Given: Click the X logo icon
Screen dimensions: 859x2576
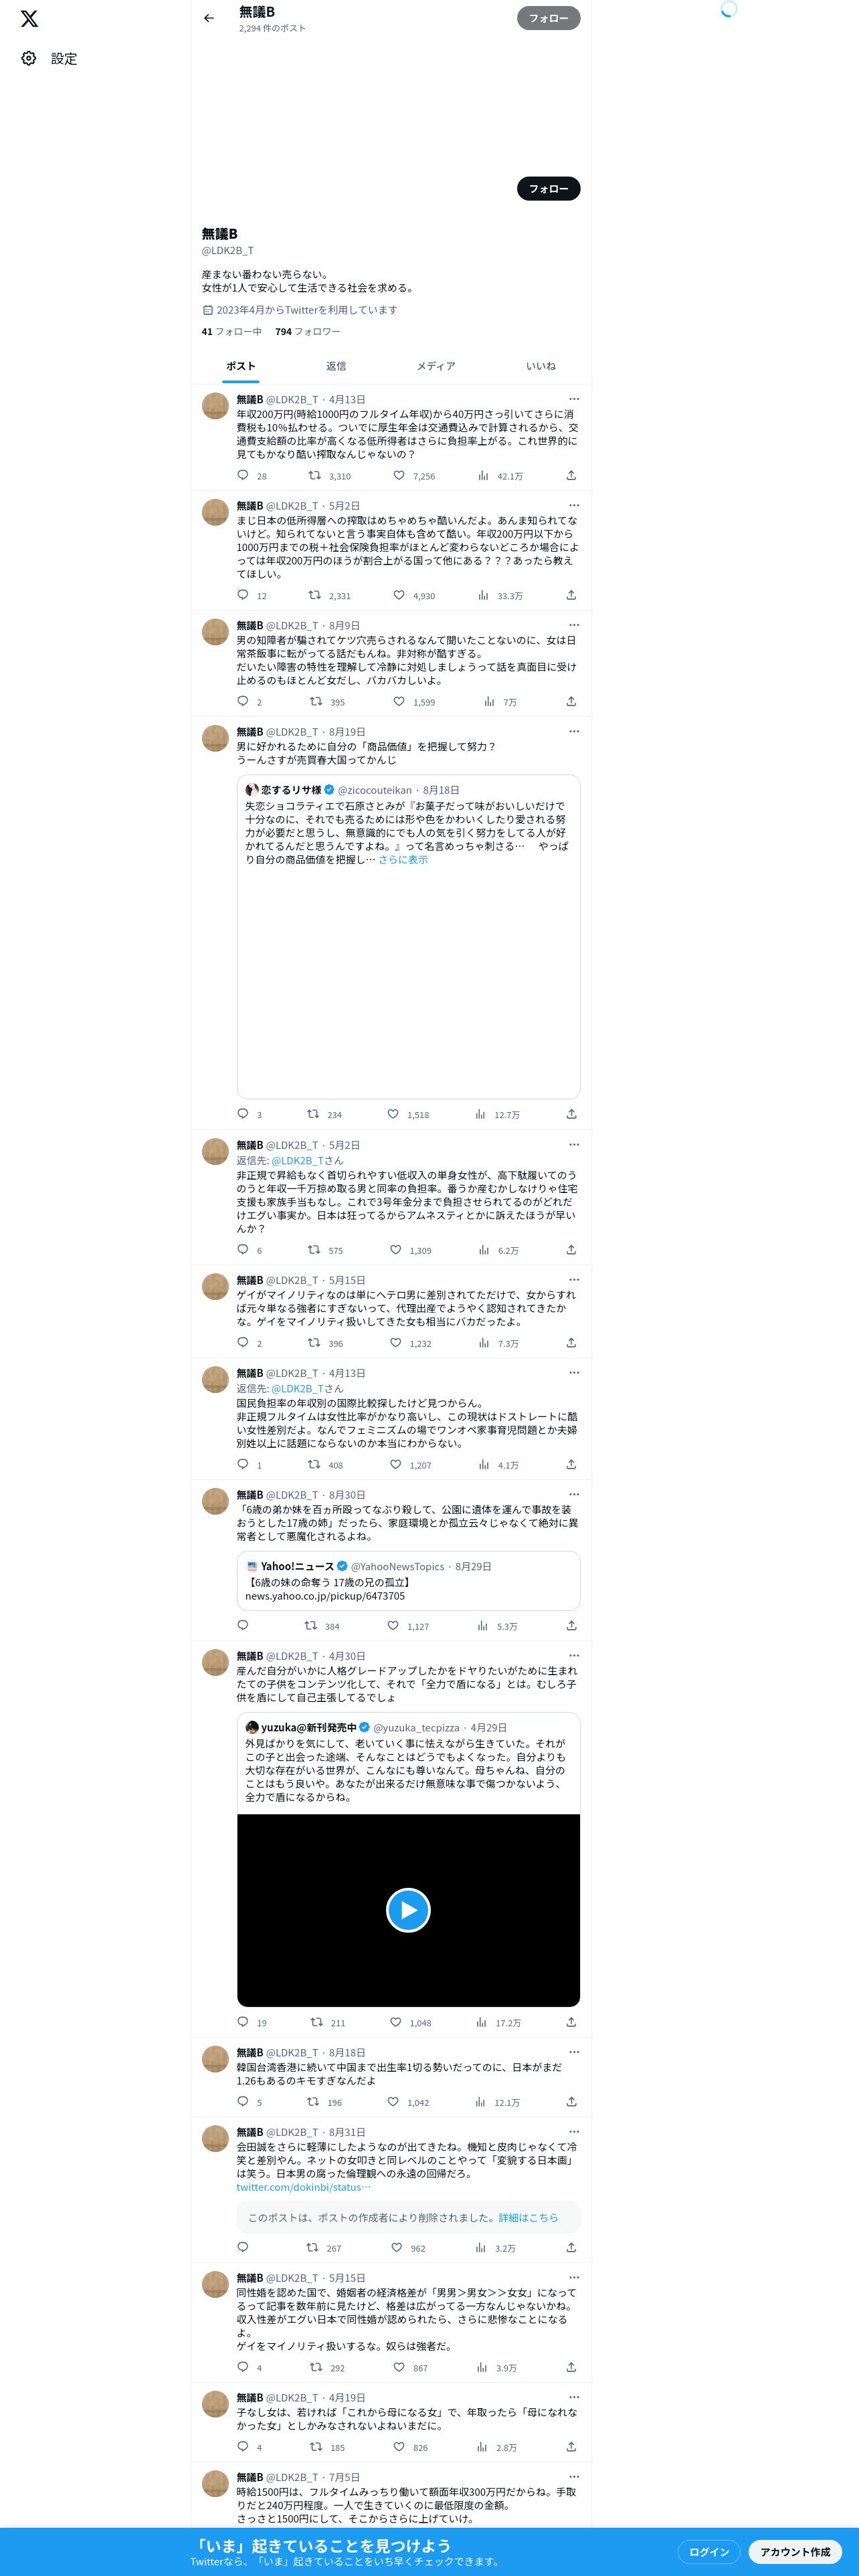Looking at the screenshot, I should tap(30, 19).
